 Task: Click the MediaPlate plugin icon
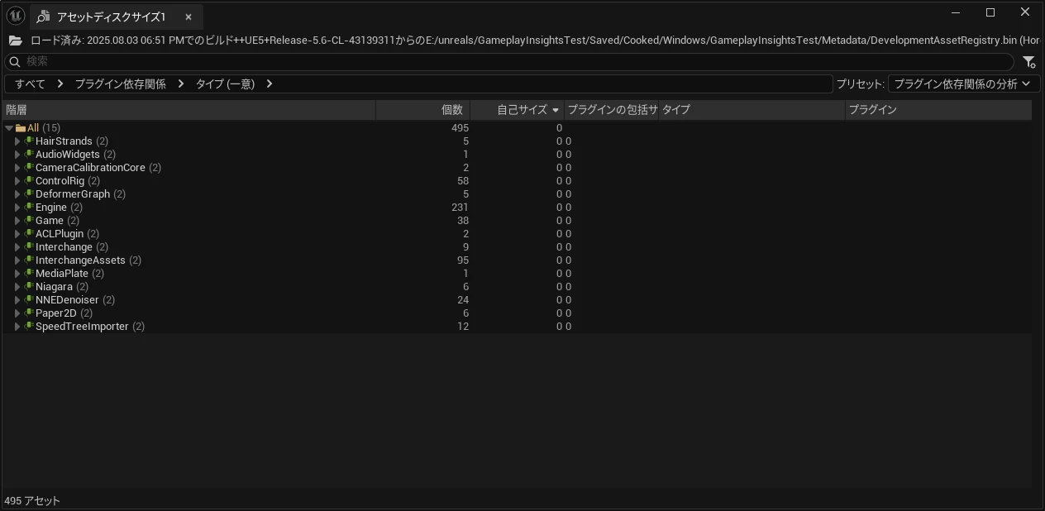tap(29, 274)
